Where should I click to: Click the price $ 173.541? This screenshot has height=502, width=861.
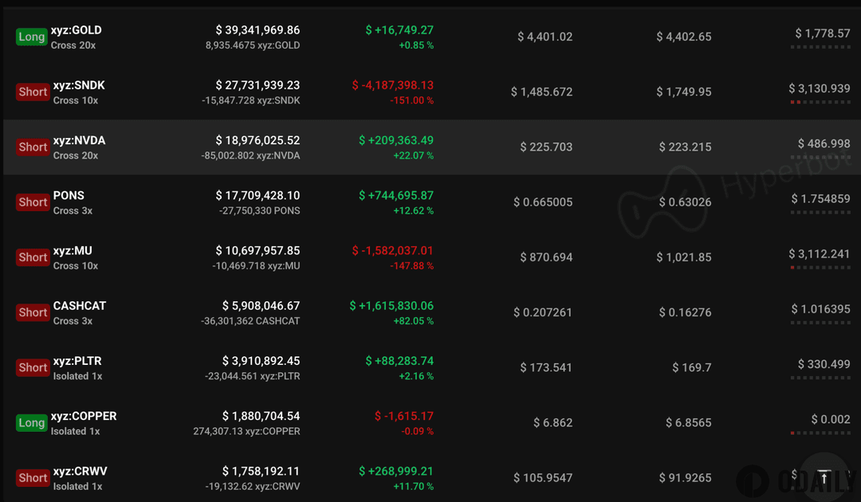[546, 367]
